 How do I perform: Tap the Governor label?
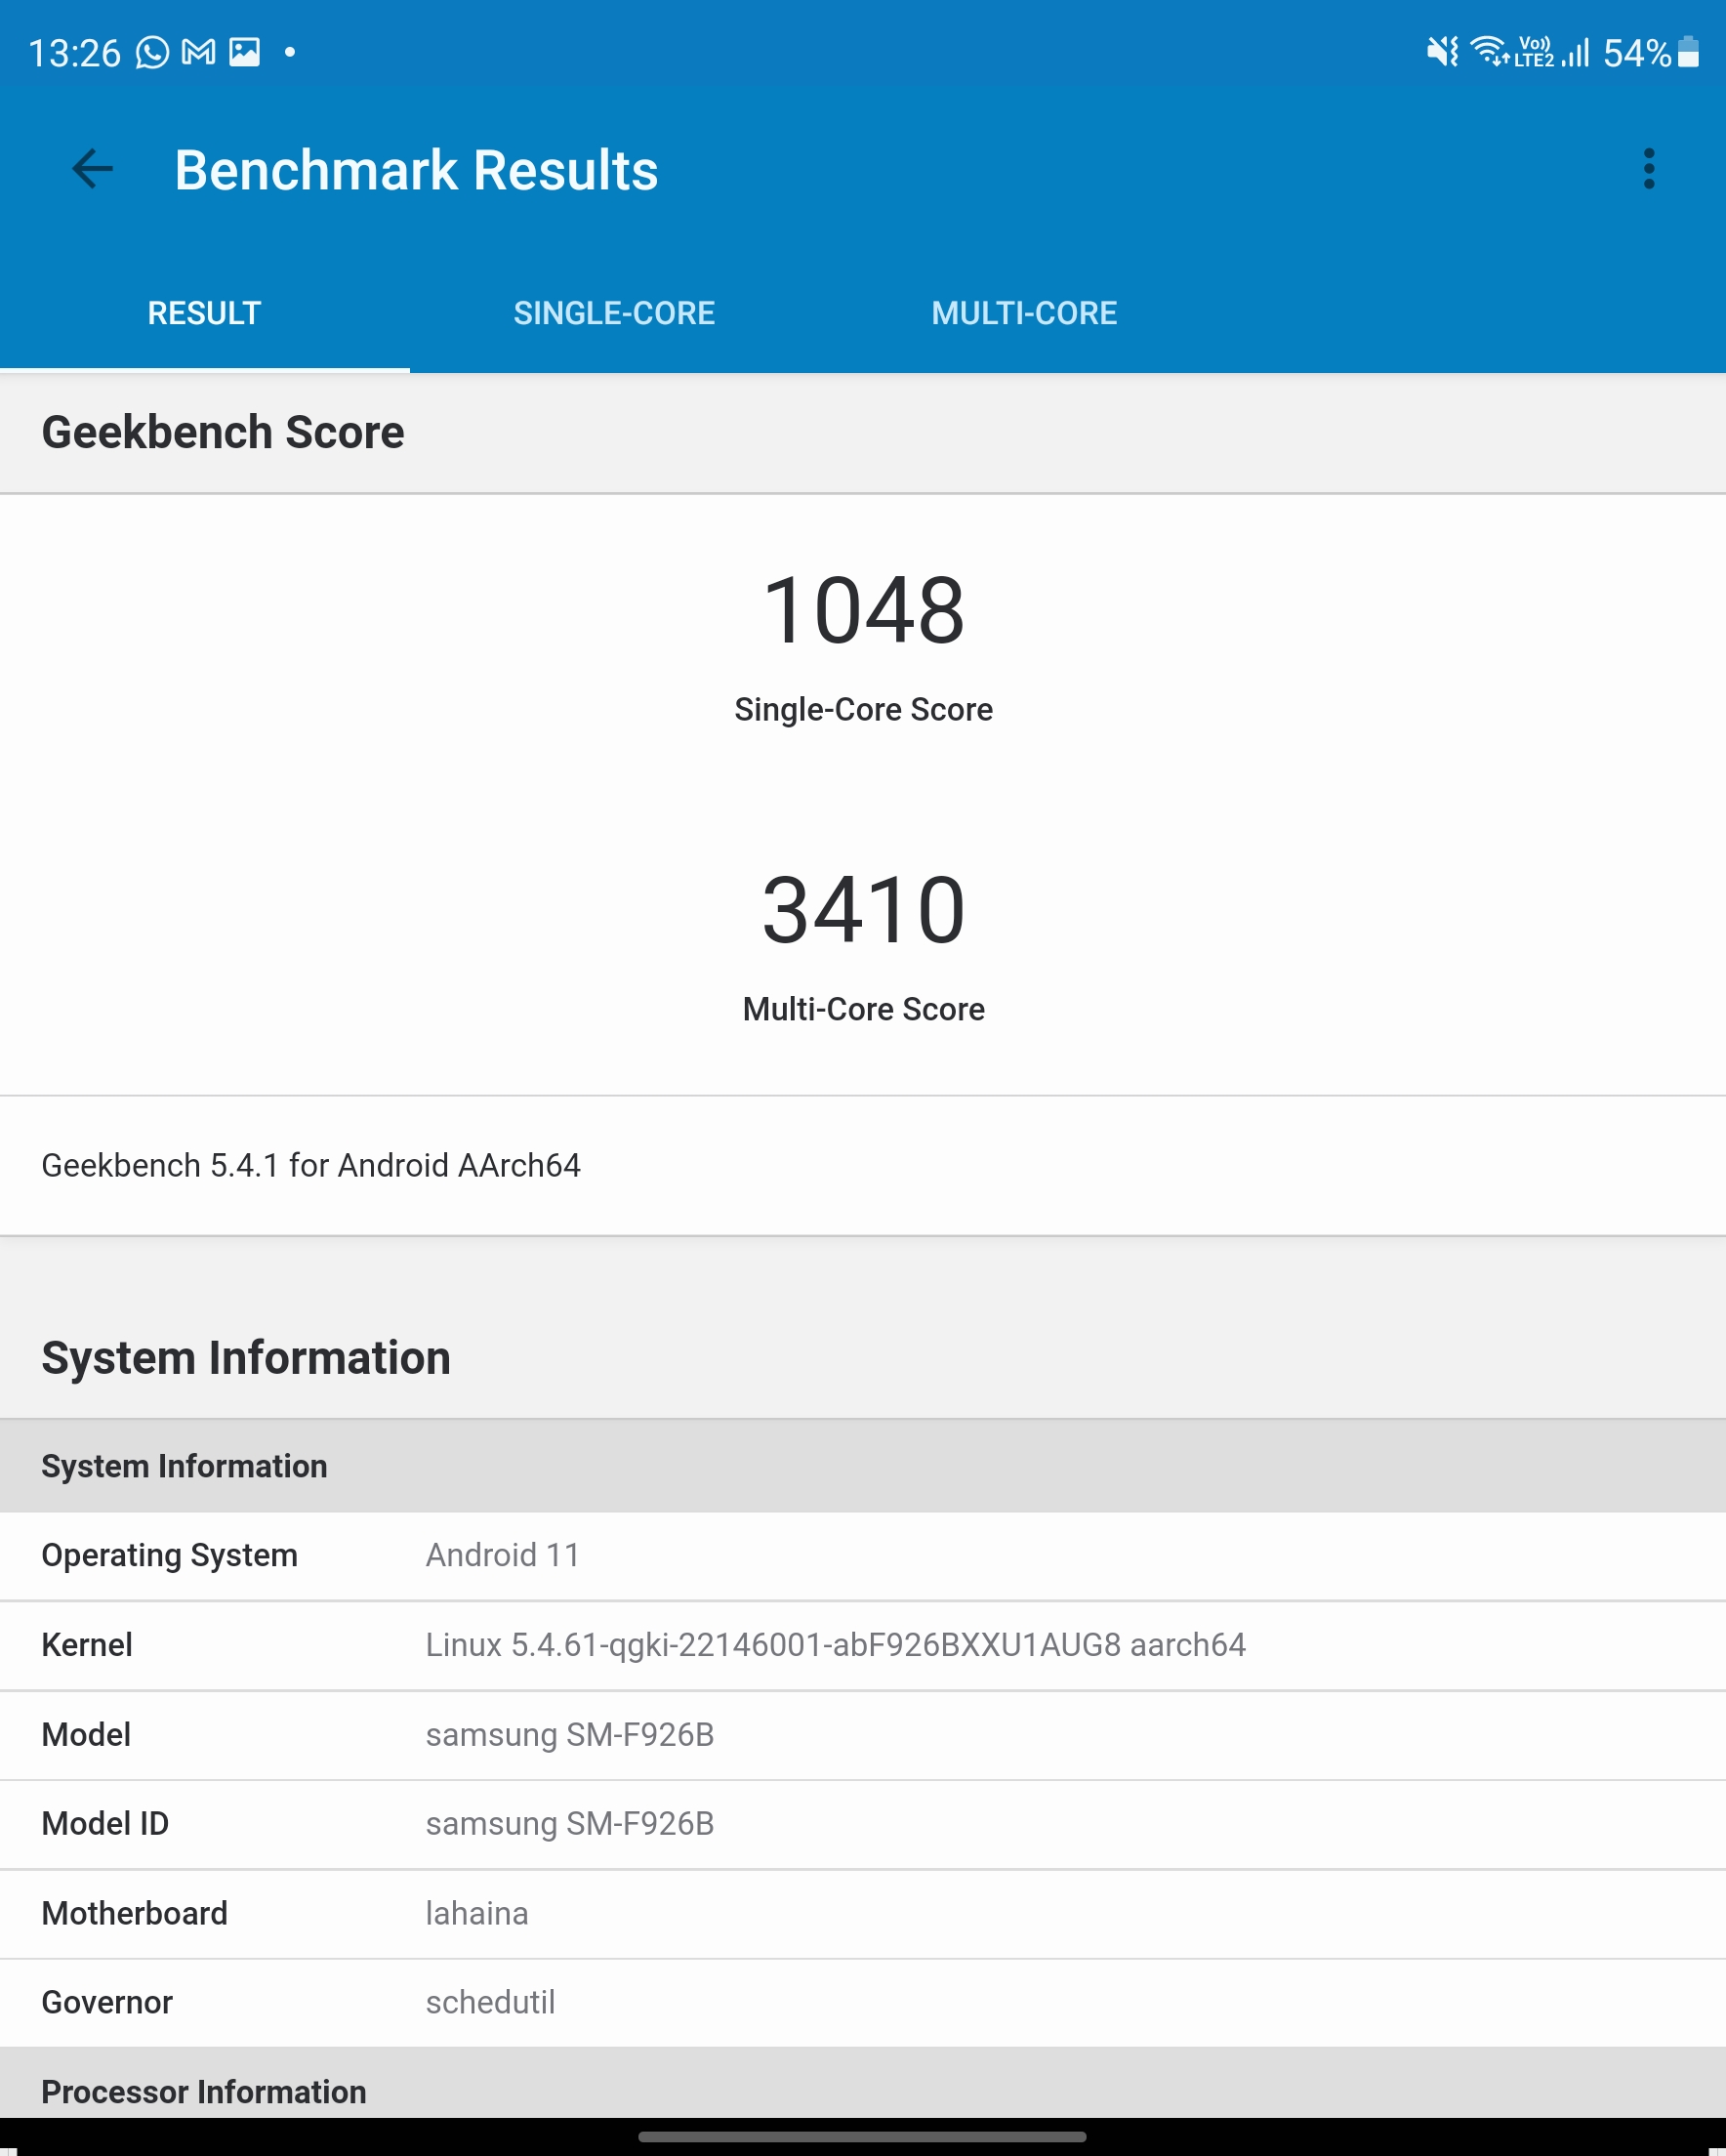tap(107, 2002)
